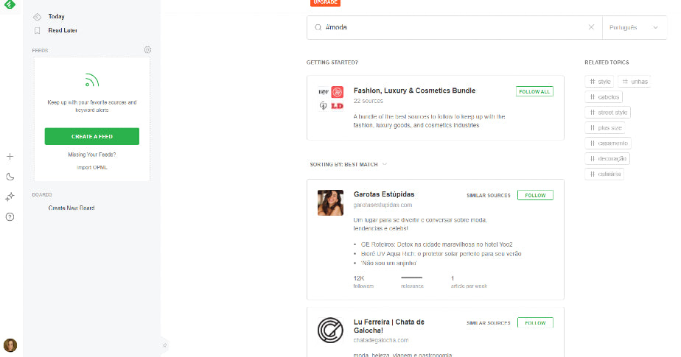Open 'Não sou um anjinho' article

coord(388,264)
